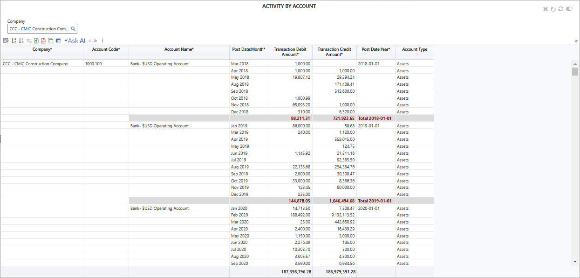Click debit amount 22,133.68
Image resolution: width=580 pixels, height=278 pixels.
(x=301, y=167)
